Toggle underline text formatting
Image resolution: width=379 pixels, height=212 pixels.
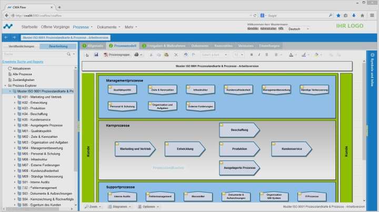click(x=266, y=55)
